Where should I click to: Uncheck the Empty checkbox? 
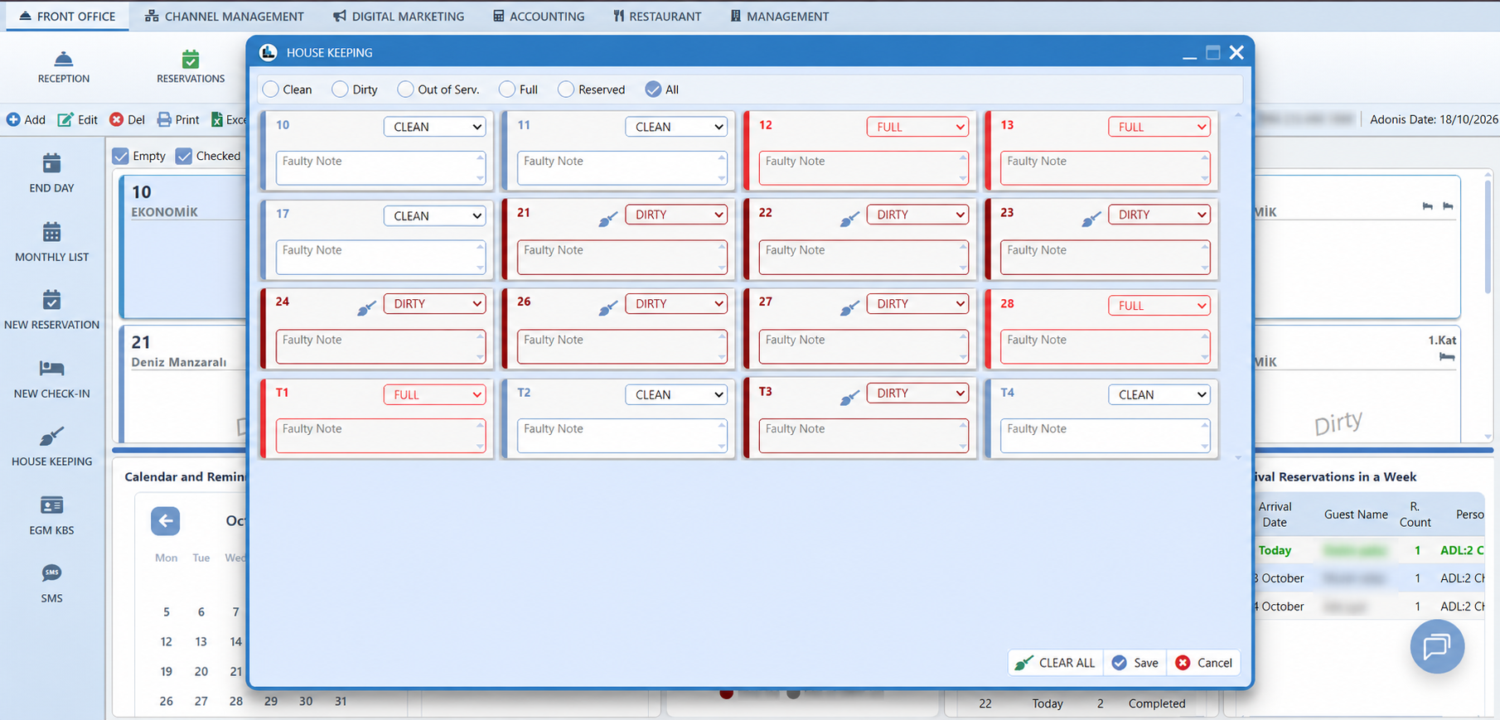click(x=121, y=156)
